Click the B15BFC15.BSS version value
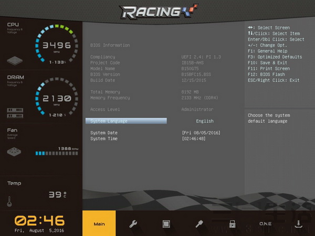Viewport: 315px width, 236px height. click(196, 74)
